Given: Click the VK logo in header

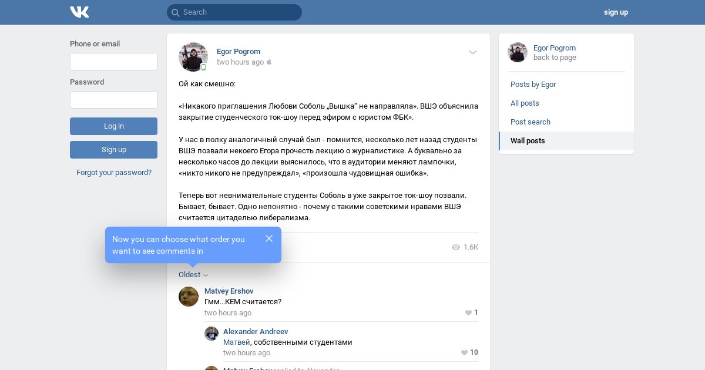Looking at the screenshot, I should click(79, 12).
